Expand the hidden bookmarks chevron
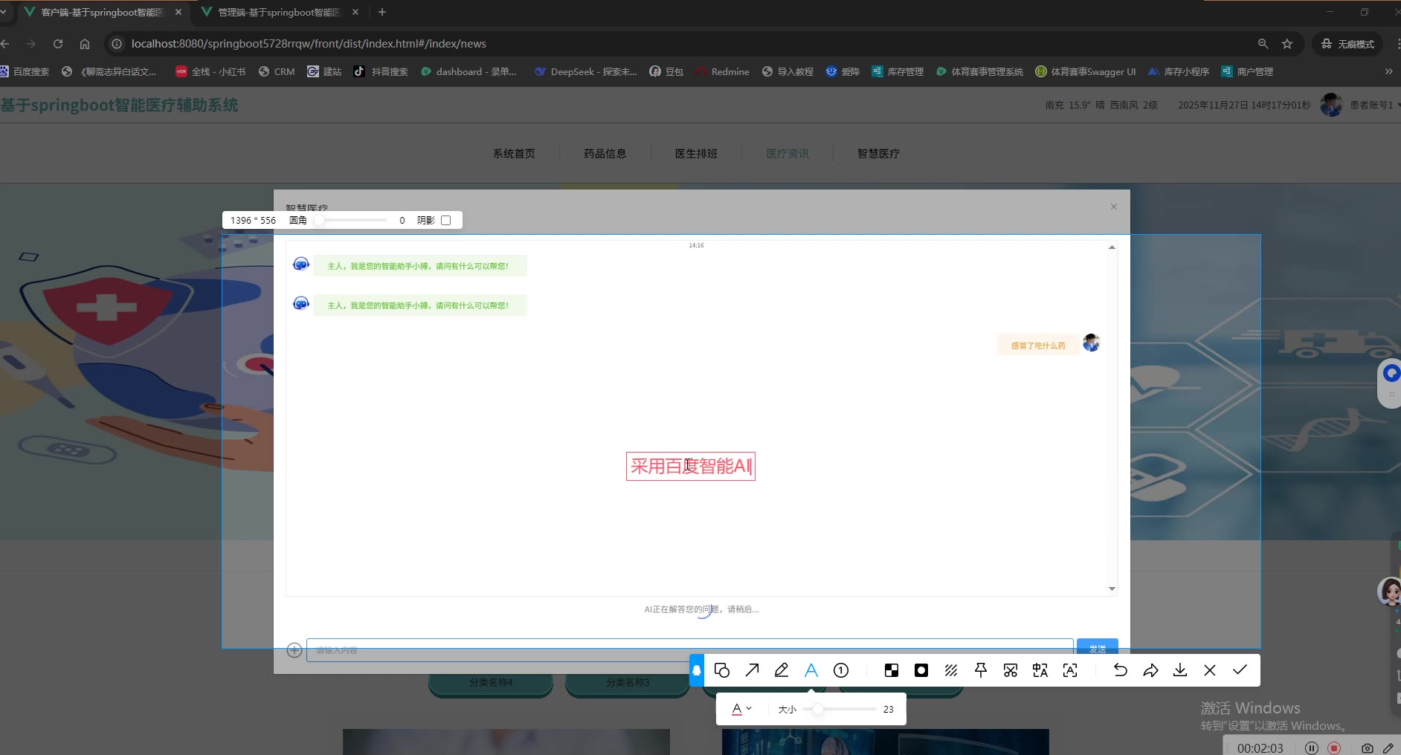The height and width of the screenshot is (755, 1401). tap(1388, 71)
